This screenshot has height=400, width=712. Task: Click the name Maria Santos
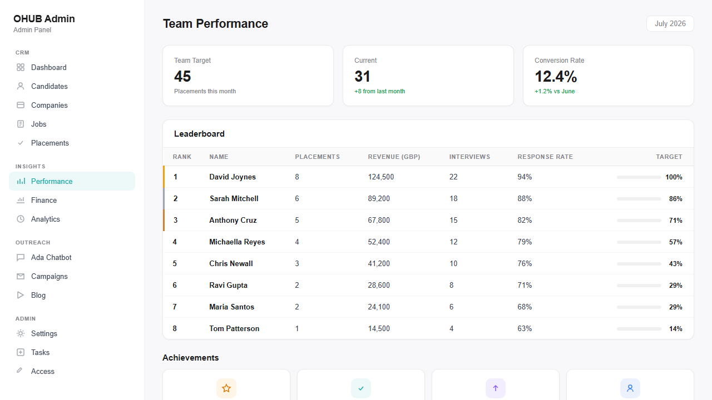click(x=231, y=307)
